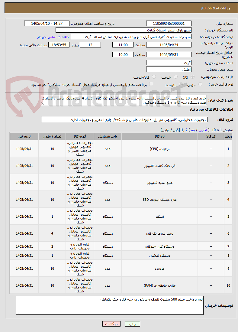Image resolution: width=238 pixels, height=332 pixels.
Task: Select the متوسط purchase type radio
Action: [x=181, y=84]
